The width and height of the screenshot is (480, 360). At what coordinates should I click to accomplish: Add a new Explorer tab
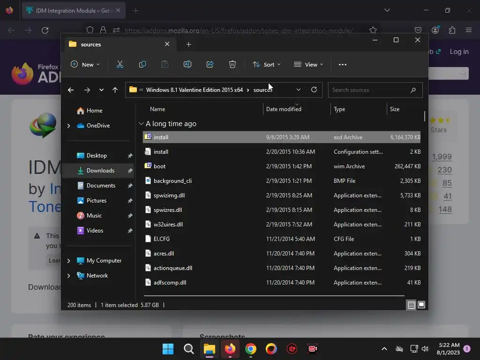tap(188, 45)
